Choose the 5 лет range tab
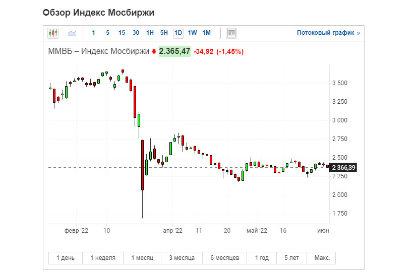 click(291, 258)
